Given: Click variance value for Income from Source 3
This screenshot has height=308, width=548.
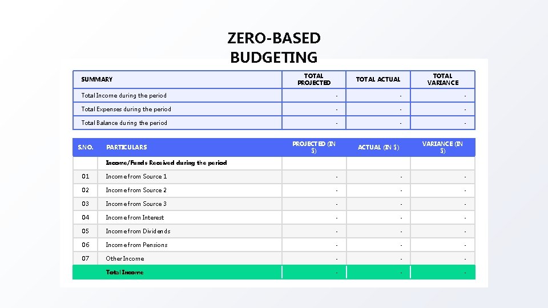Looking at the screenshot, I should pos(443,204).
